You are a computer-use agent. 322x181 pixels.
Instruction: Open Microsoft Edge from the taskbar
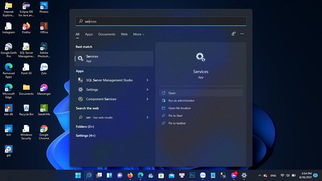coord(140,175)
